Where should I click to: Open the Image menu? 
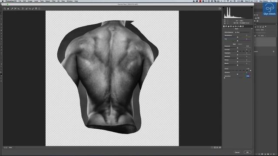(x=30, y=1)
